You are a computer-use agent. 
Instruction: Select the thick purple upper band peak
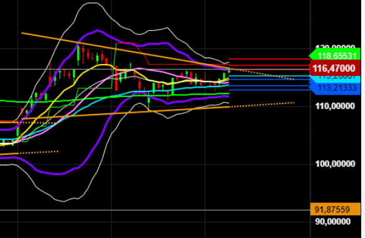97,31
